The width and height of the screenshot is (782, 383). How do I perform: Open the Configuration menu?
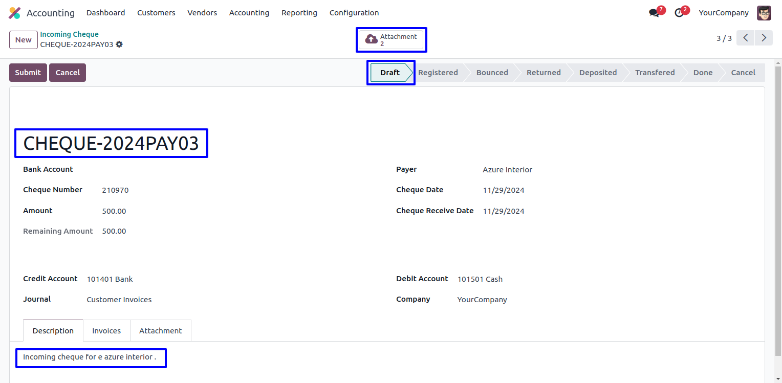[x=354, y=13]
